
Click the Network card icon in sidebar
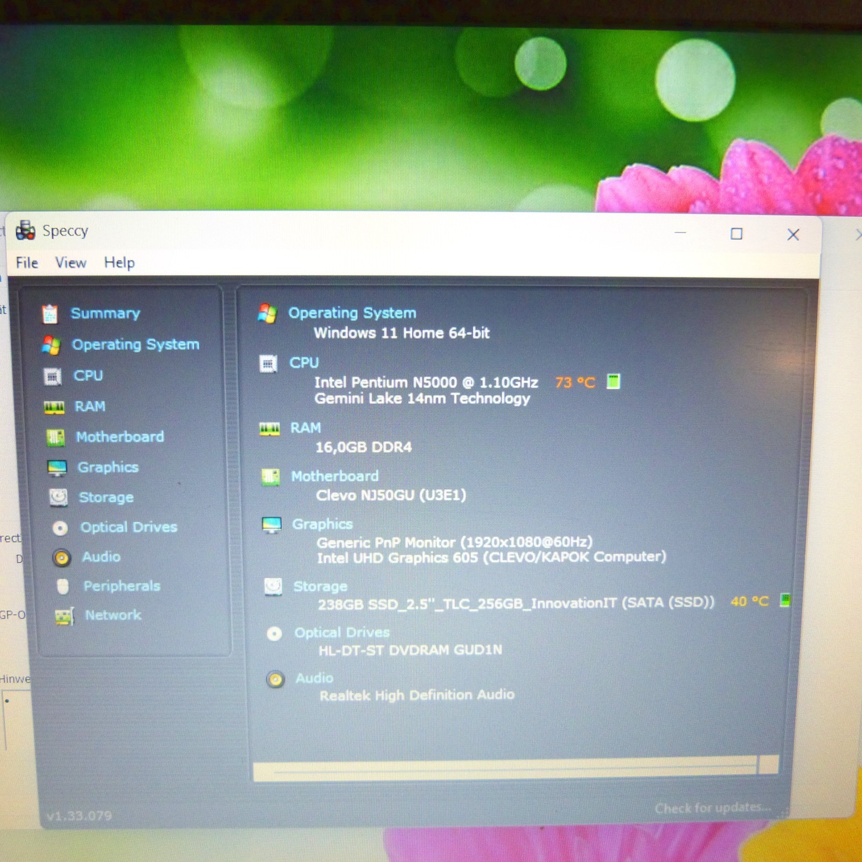coord(65,616)
